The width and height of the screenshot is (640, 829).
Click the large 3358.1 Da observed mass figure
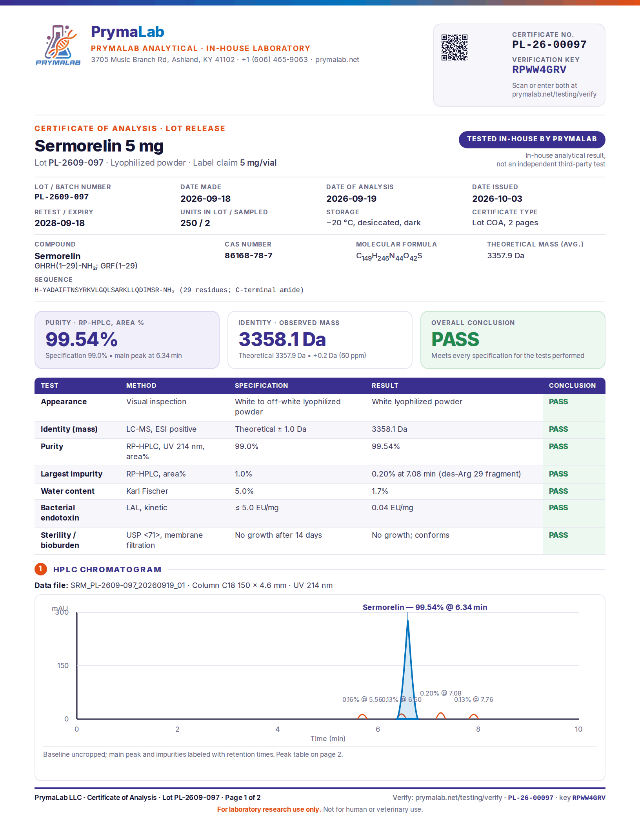point(282,340)
